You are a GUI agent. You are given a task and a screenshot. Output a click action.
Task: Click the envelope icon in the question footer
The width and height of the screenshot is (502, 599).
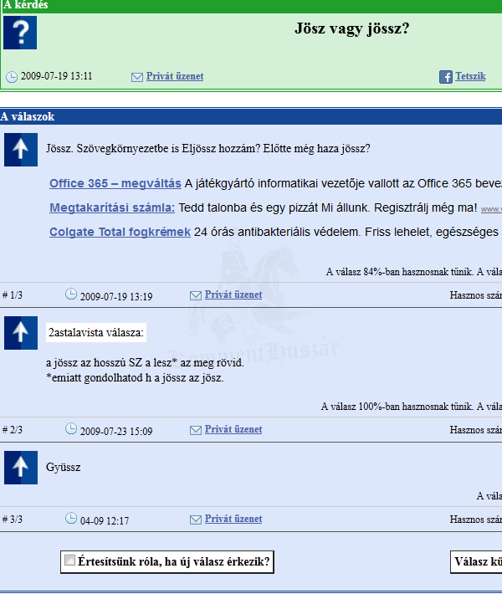click(x=137, y=77)
